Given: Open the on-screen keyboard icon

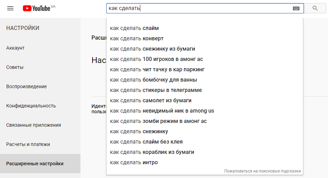Looking at the screenshot, I should 296,8.
